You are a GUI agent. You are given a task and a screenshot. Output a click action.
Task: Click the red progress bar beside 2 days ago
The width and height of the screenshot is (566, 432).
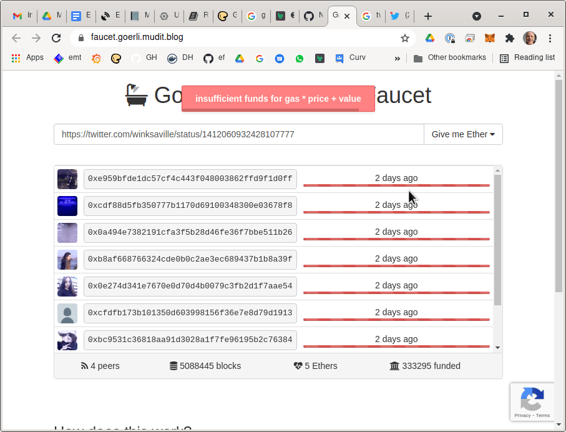396,185
